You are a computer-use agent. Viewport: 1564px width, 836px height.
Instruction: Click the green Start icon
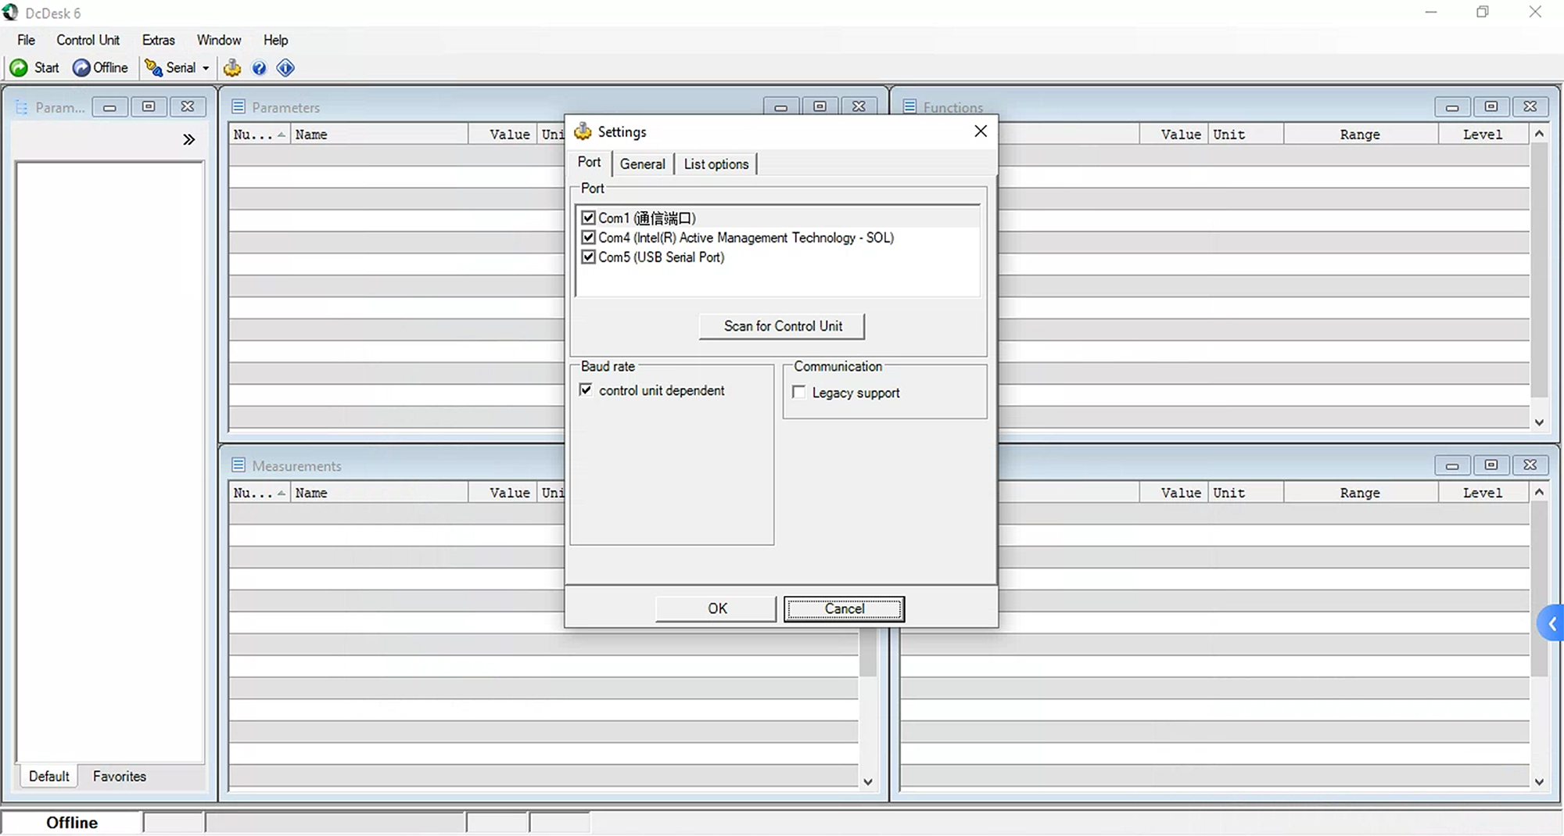pyautogui.click(x=19, y=68)
